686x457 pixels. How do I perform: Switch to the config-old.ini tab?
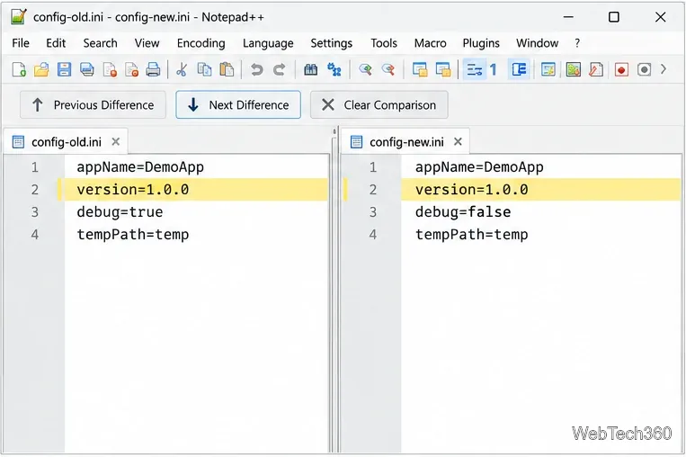[67, 142]
